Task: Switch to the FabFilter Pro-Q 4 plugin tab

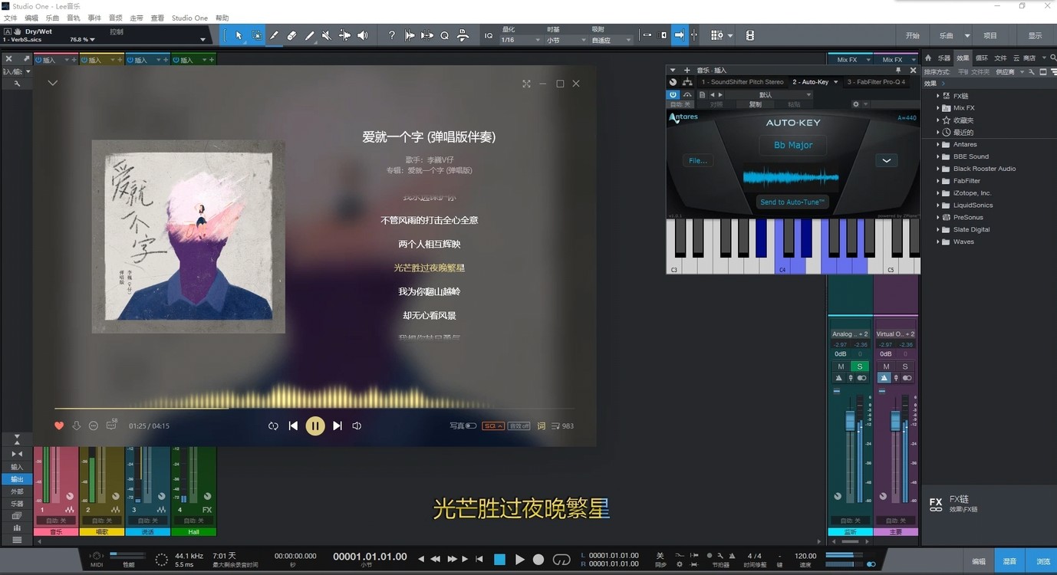Action: [877, 82]
